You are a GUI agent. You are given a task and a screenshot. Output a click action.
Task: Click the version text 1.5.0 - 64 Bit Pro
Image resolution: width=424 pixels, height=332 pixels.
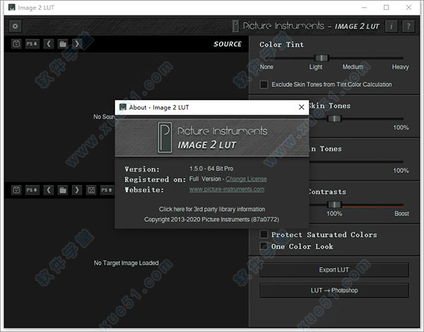coord(211,169)
